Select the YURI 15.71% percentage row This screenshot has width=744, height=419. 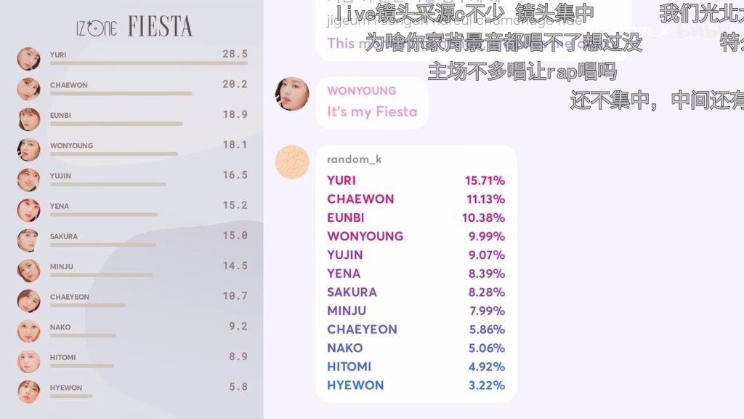416,180
